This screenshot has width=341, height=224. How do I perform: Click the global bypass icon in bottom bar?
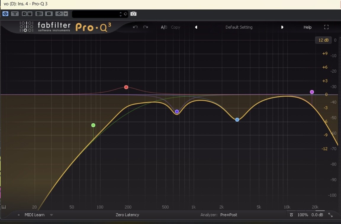pos(291,215)
